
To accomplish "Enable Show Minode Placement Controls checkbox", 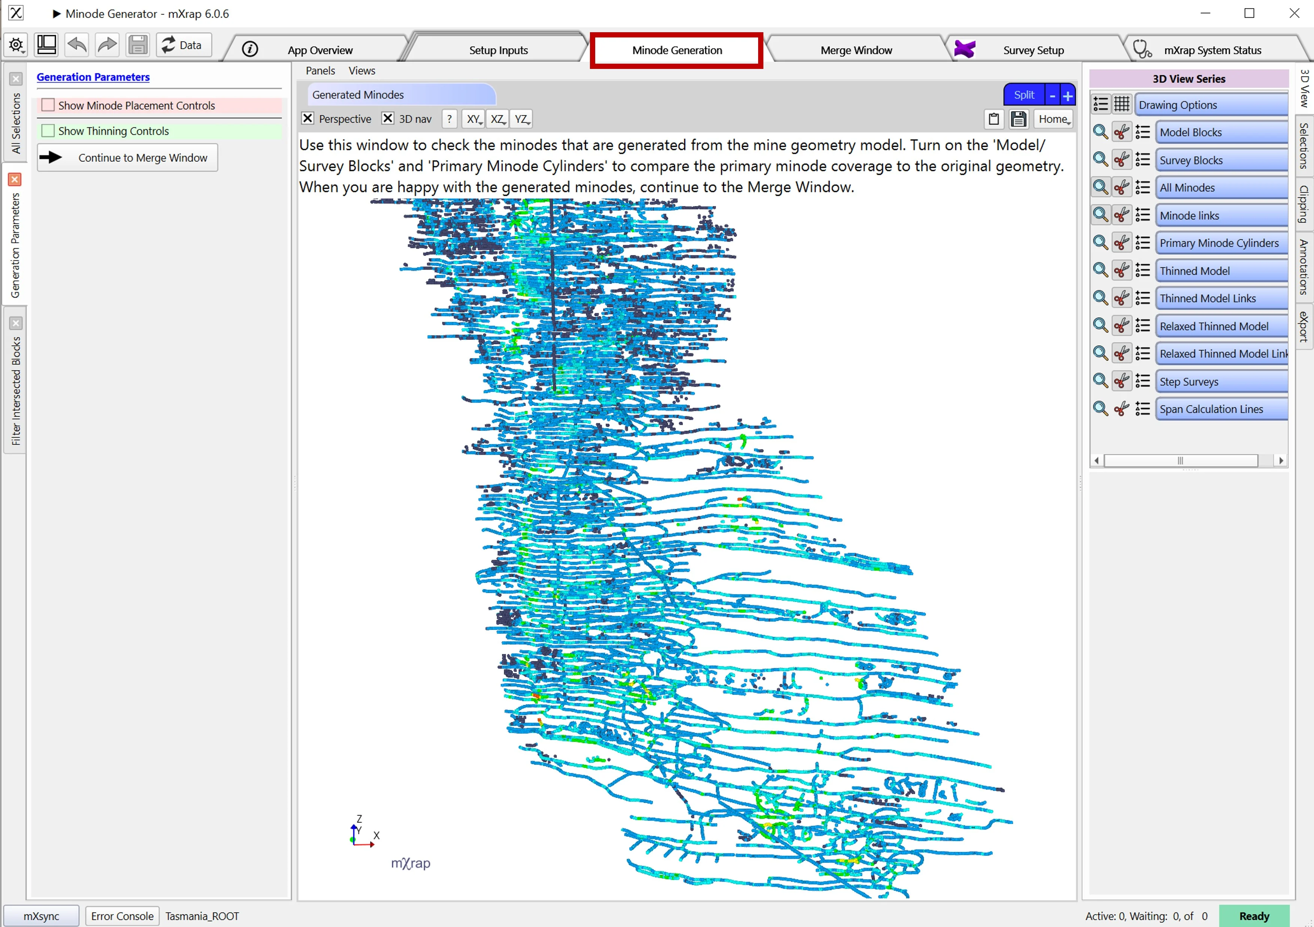I will (49, 105).
